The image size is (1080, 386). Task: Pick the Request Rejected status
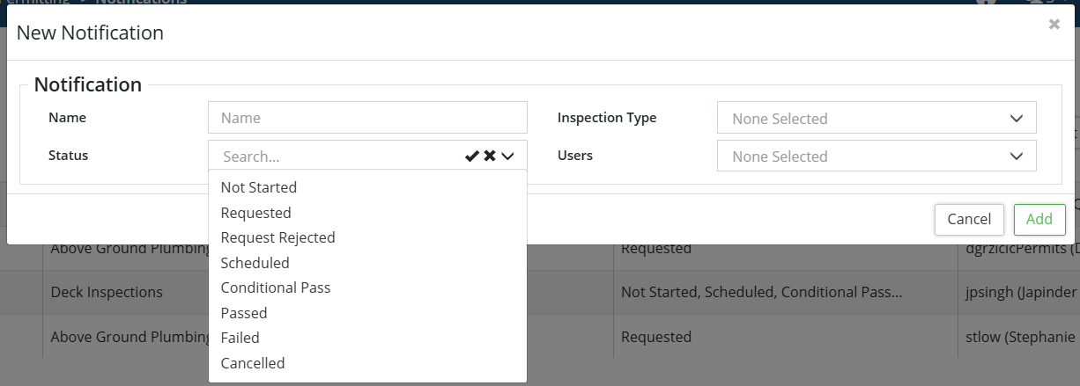pos(278,237)
